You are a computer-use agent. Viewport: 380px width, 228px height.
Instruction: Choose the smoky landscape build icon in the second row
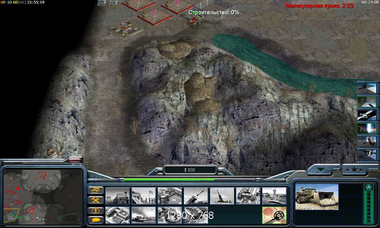144,215
